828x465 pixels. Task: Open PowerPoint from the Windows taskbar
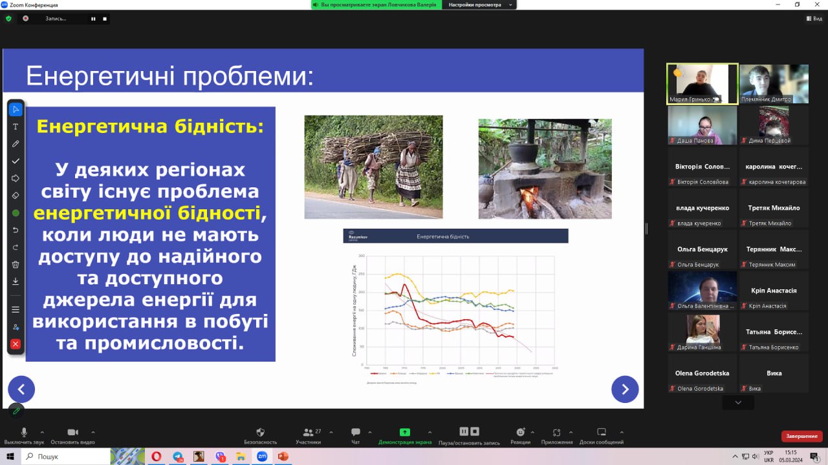282,457
